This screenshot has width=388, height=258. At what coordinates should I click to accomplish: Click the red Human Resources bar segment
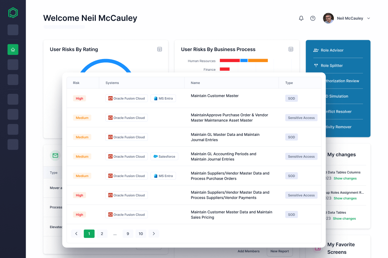click(230, 61)
